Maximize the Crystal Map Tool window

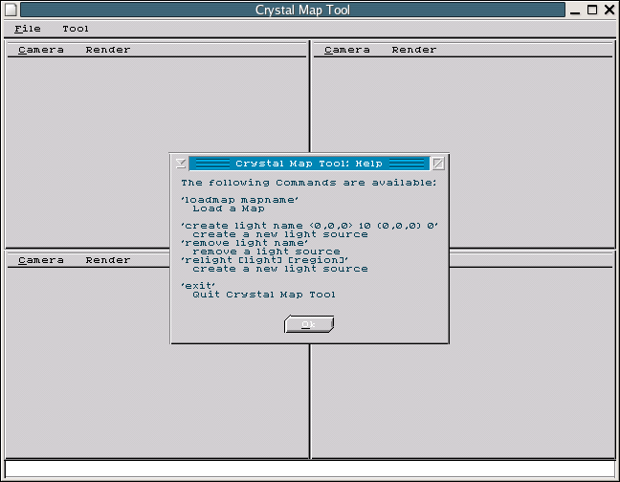click(592, 10)
